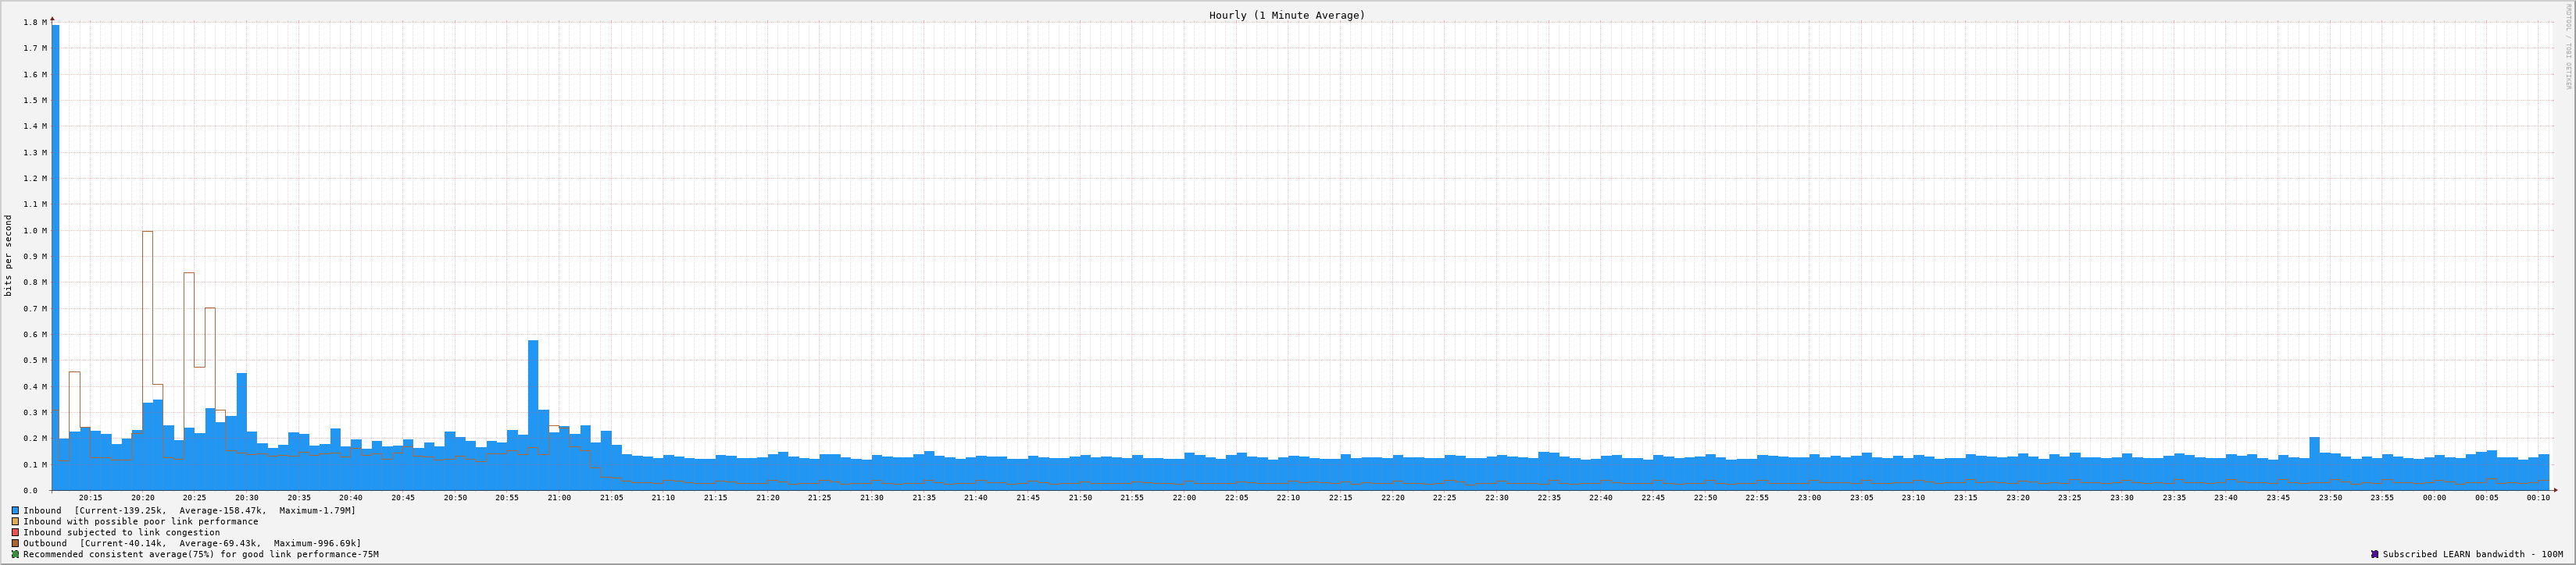2576x565 pixels.
Task: Click the 1.0 M y-axis label
Action: 35,230
